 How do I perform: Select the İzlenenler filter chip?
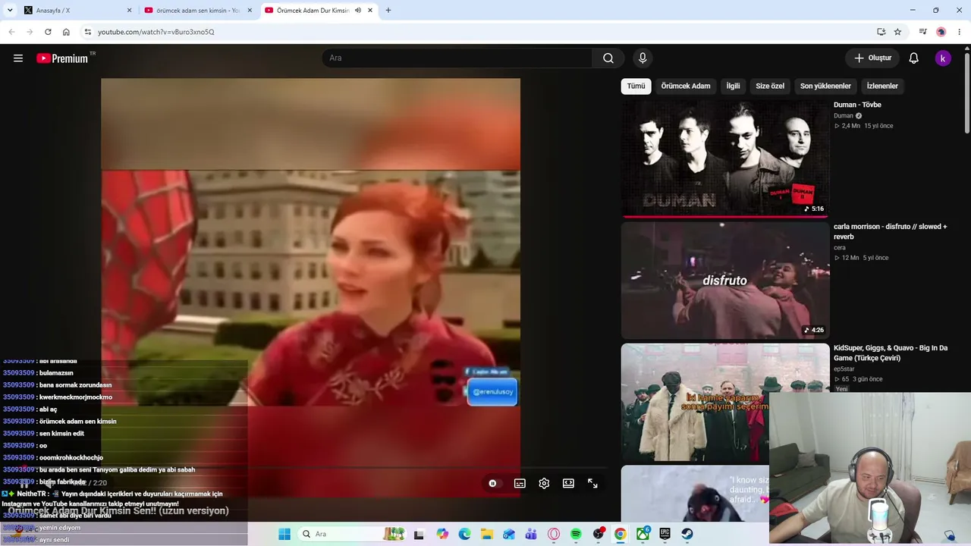pos(882,86)
